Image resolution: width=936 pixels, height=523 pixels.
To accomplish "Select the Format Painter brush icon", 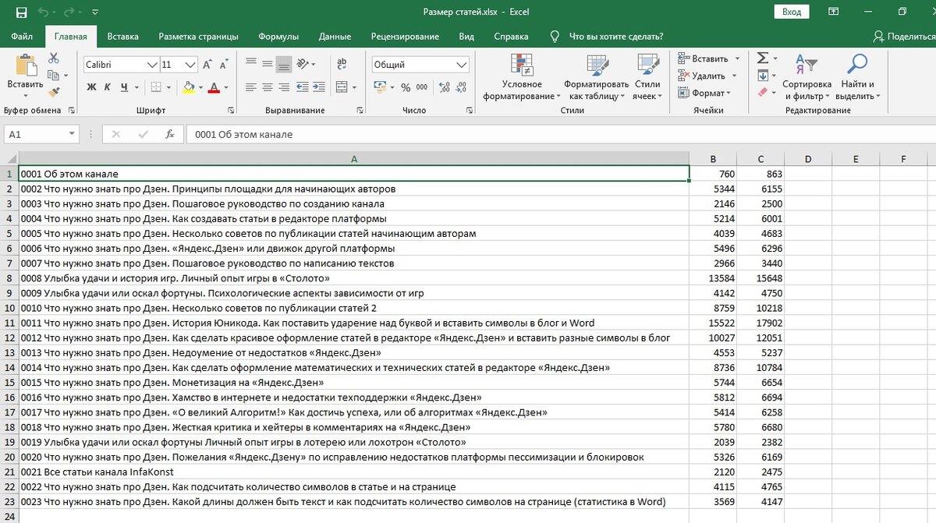I will 54,91.
